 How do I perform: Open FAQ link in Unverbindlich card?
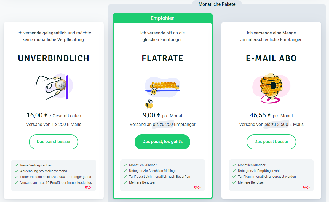(89, 188)
